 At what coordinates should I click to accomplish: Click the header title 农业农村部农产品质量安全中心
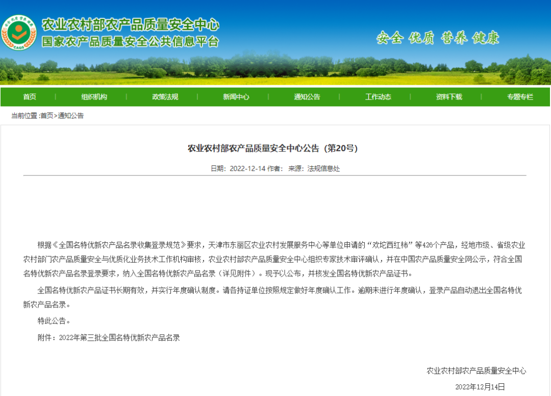tap(131, 24)
